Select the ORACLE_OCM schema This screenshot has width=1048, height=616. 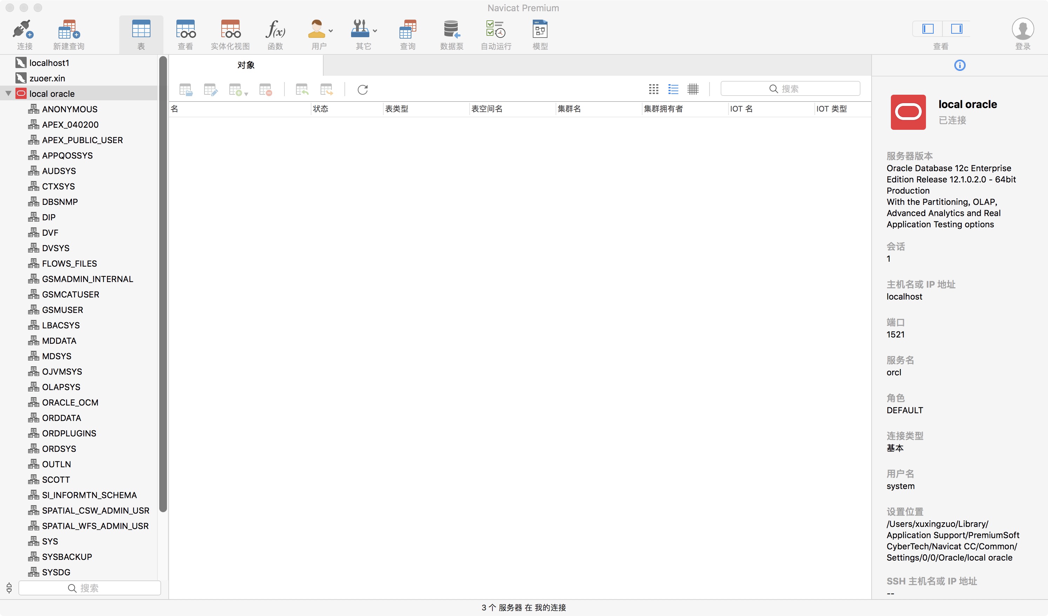[70, 402]
